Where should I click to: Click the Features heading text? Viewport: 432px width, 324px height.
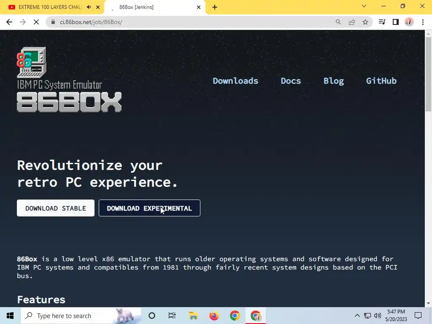41,300
